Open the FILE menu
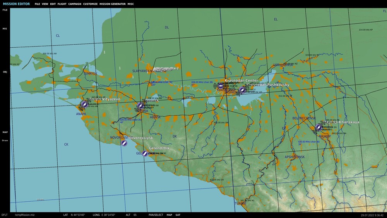 37,4
